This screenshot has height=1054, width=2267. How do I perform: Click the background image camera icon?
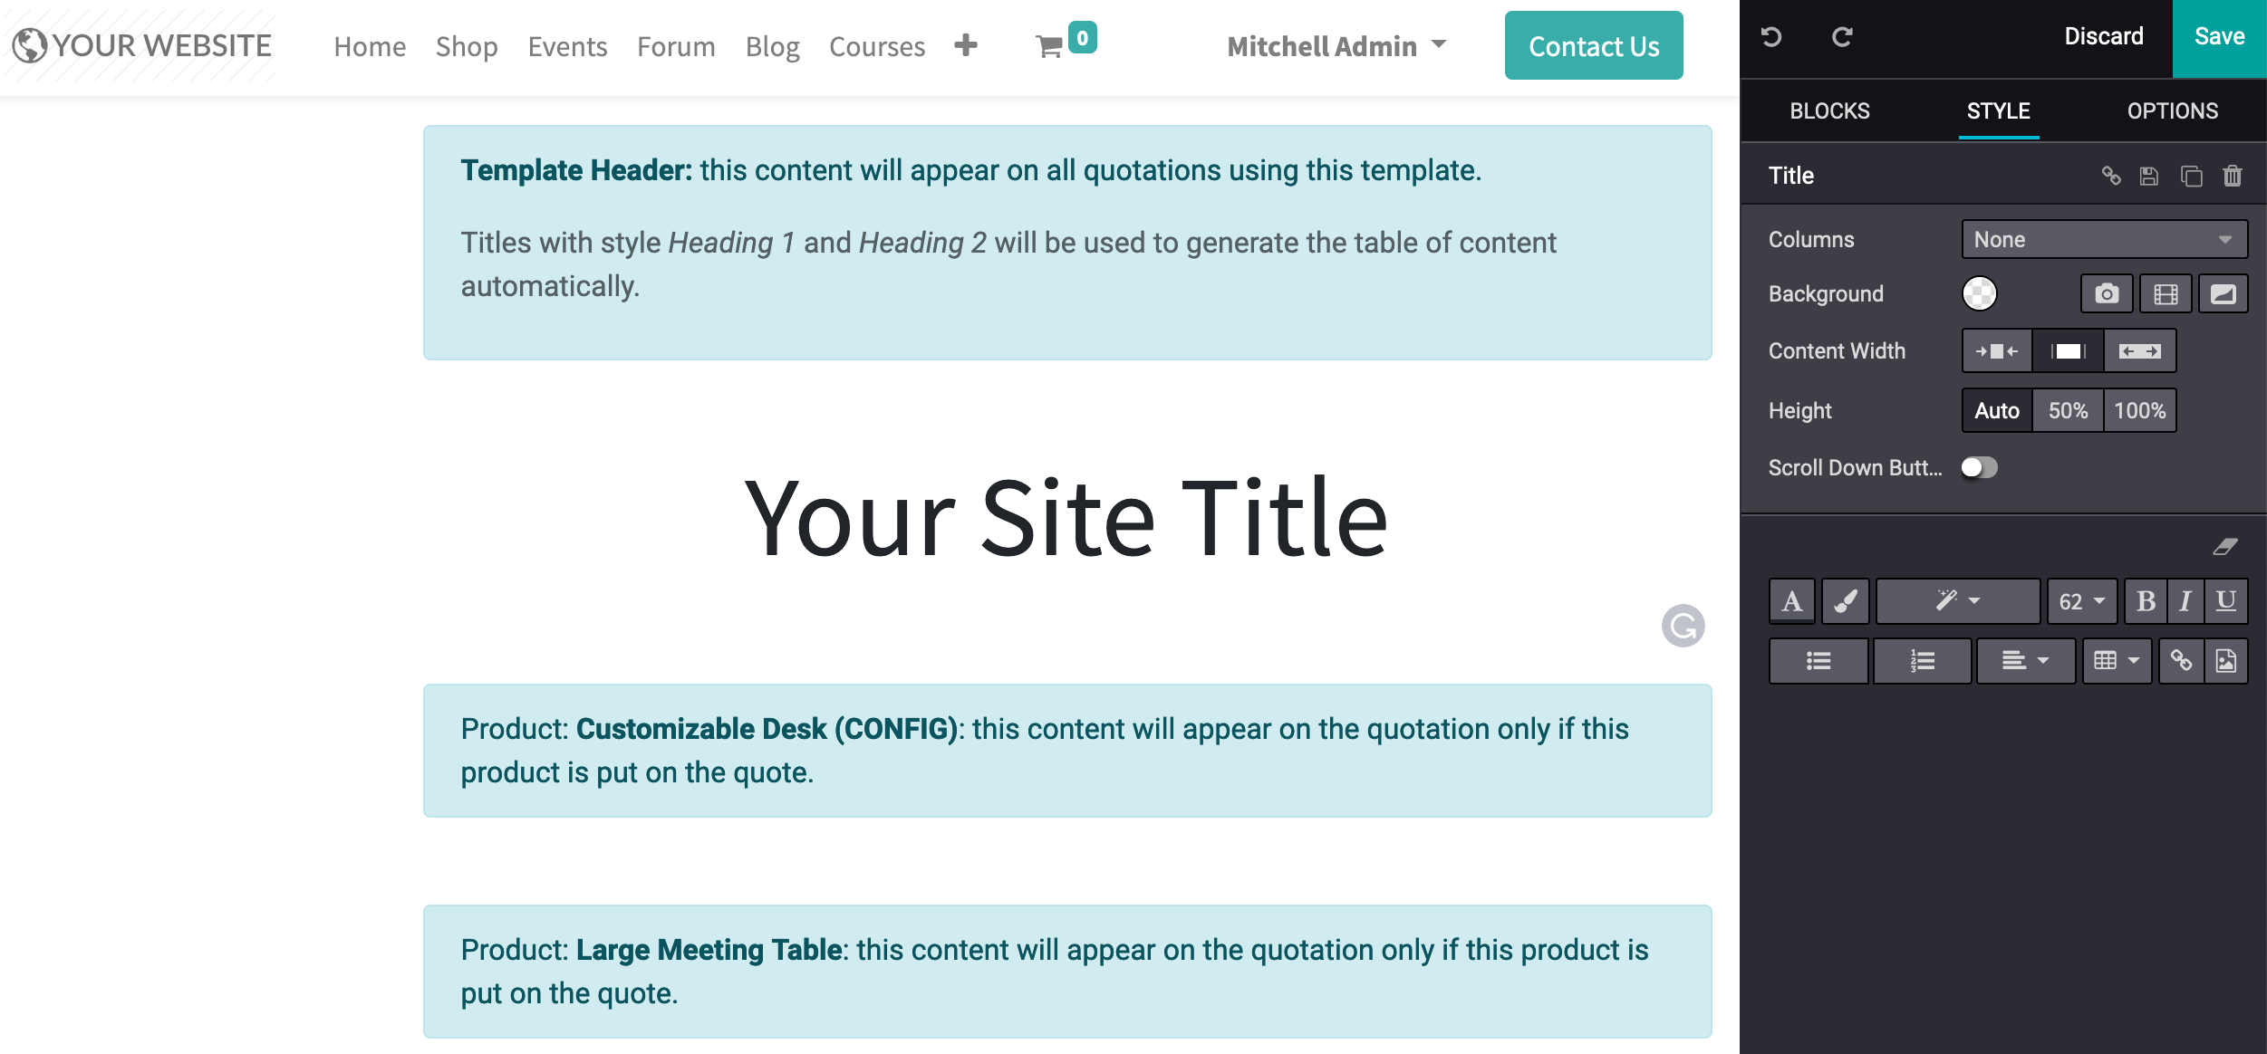click(x=2107, y=293)
